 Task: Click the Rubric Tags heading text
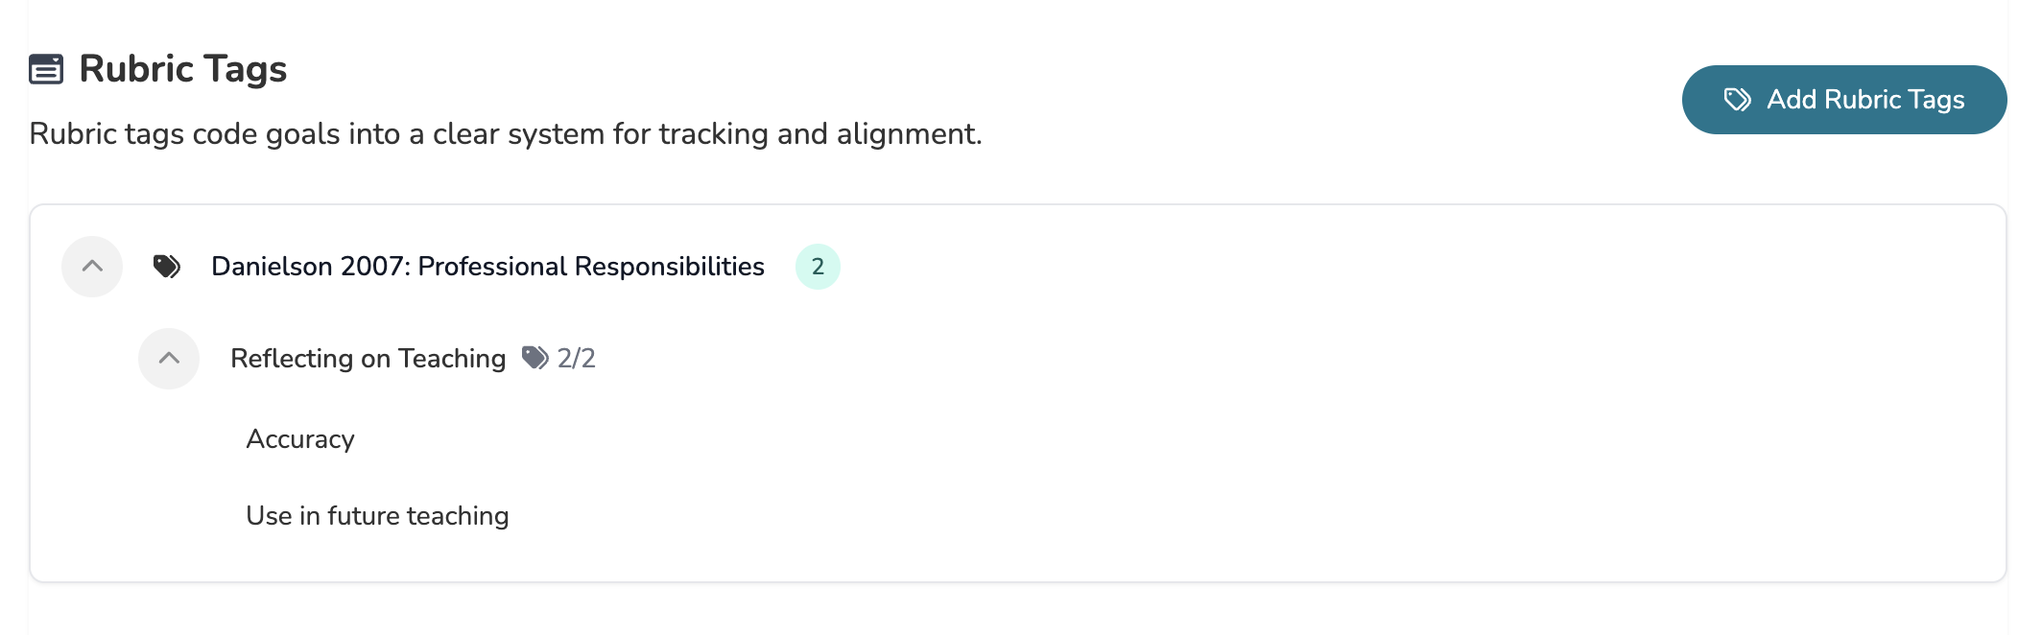click(182, 69)
